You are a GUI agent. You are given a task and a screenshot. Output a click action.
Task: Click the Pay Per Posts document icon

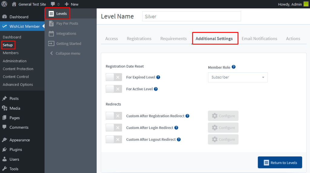click(x=51, y=24)
